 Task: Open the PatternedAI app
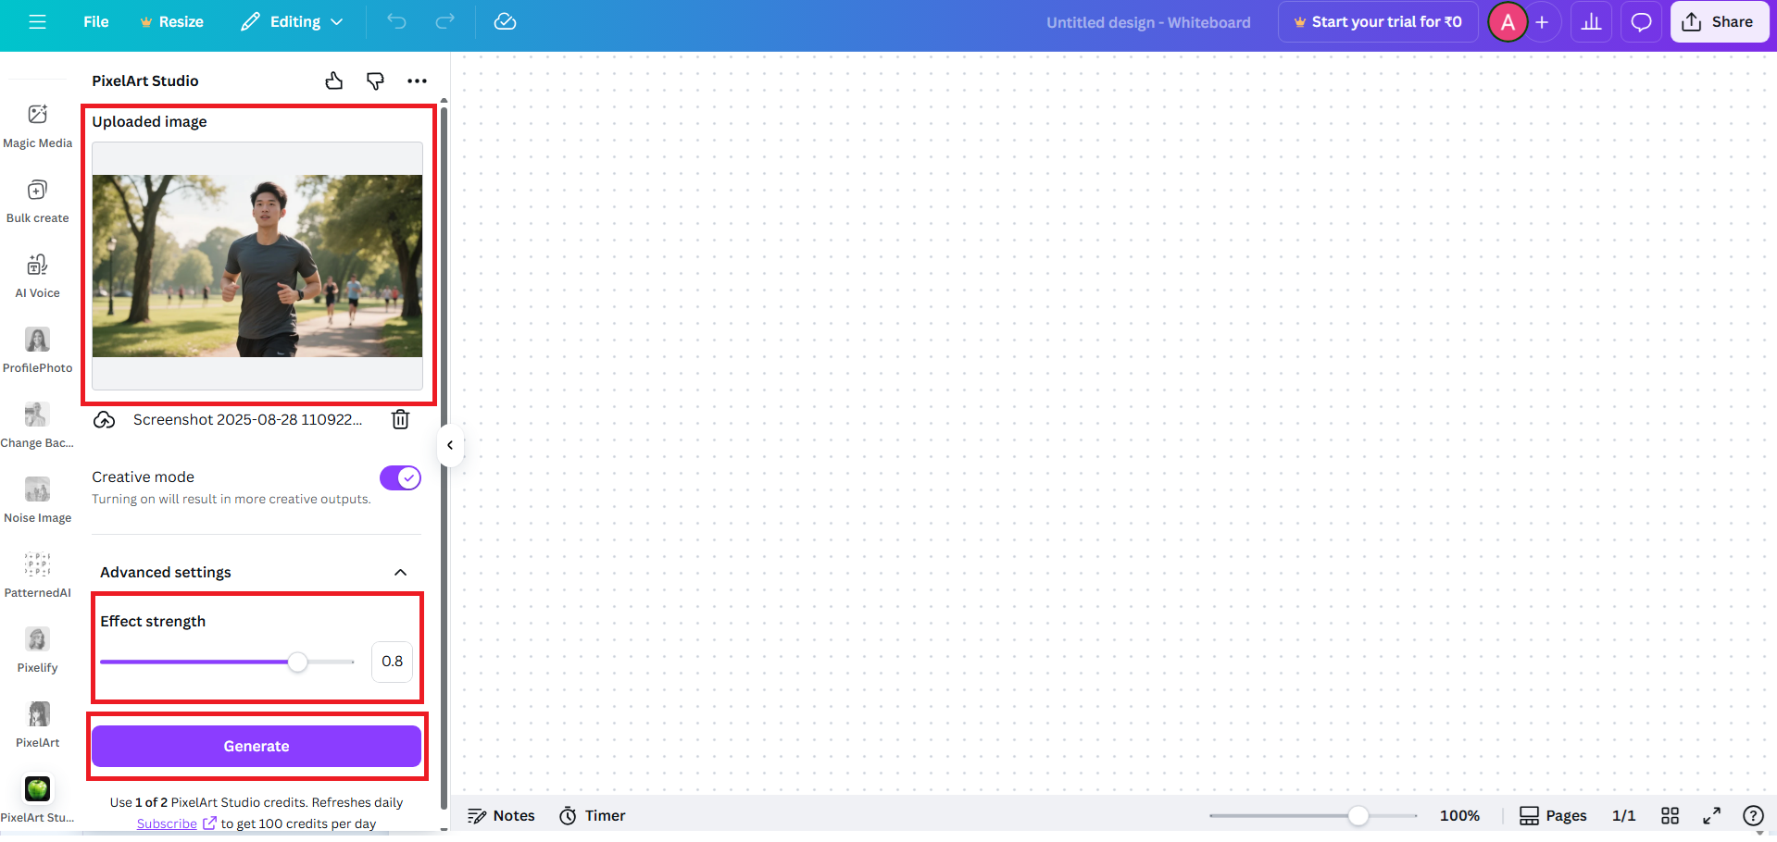(x=37, y=575)
